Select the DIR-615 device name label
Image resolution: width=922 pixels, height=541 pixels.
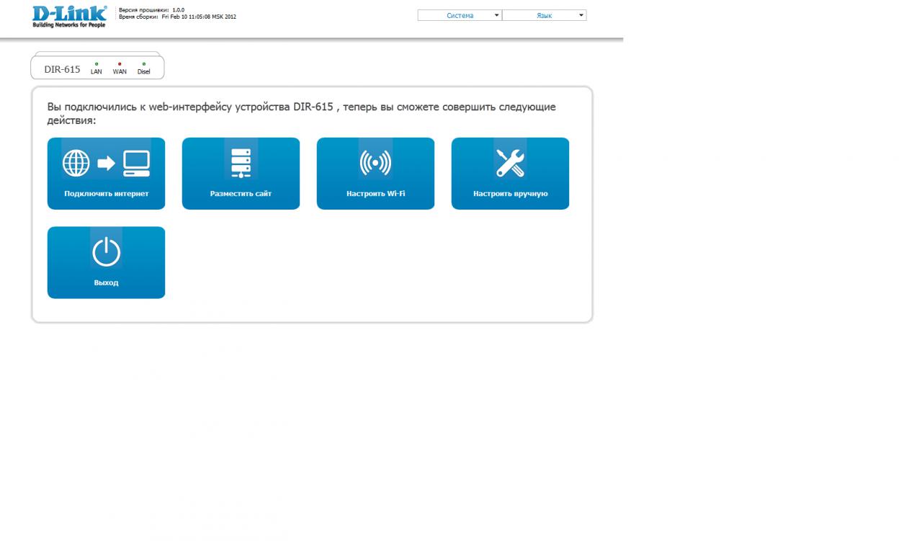(62, 69)
